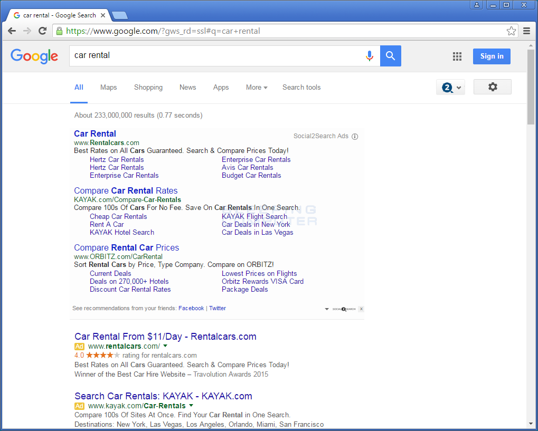The width and height of the screenshot is (538, 431).
Task: Bookmark this page with the star icon
Action: (x=511, y=31)
